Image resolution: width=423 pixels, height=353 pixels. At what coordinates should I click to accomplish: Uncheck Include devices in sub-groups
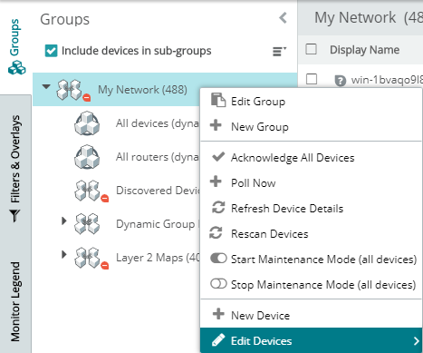point(51,51)
